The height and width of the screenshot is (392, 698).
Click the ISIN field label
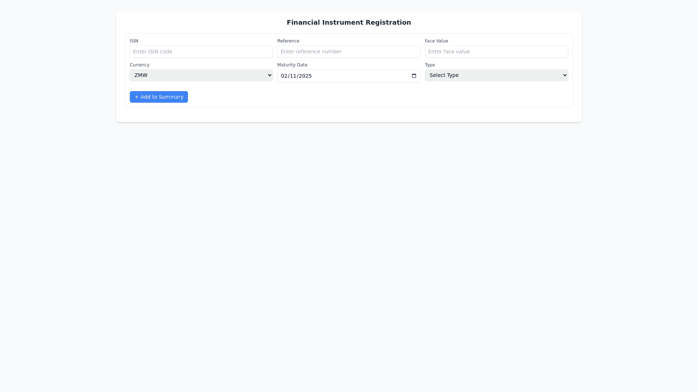click(134, 41)
